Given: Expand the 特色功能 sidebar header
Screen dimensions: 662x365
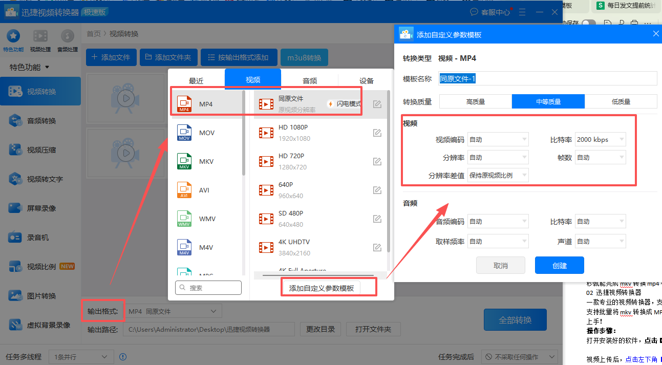Looking at the screenshot, I should point(30,67).
